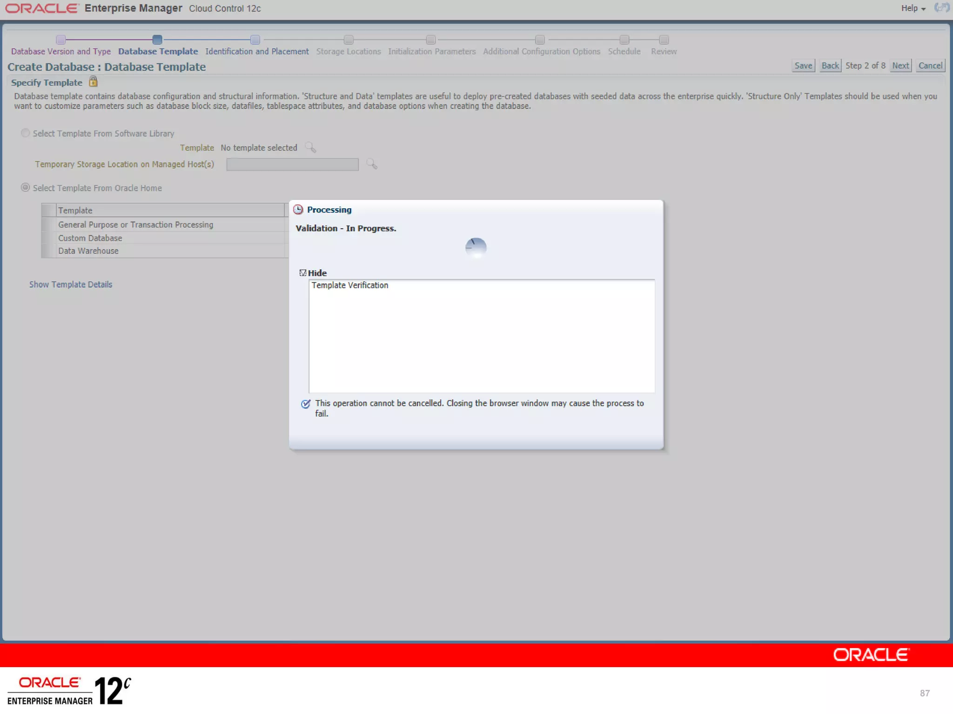Open the Help dropdown menu
The height and width of the screenshot is (714, 953).
[913, 8]
